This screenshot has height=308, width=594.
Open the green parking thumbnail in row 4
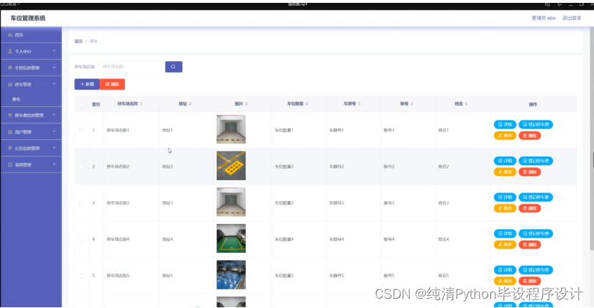tap(231, 238)
